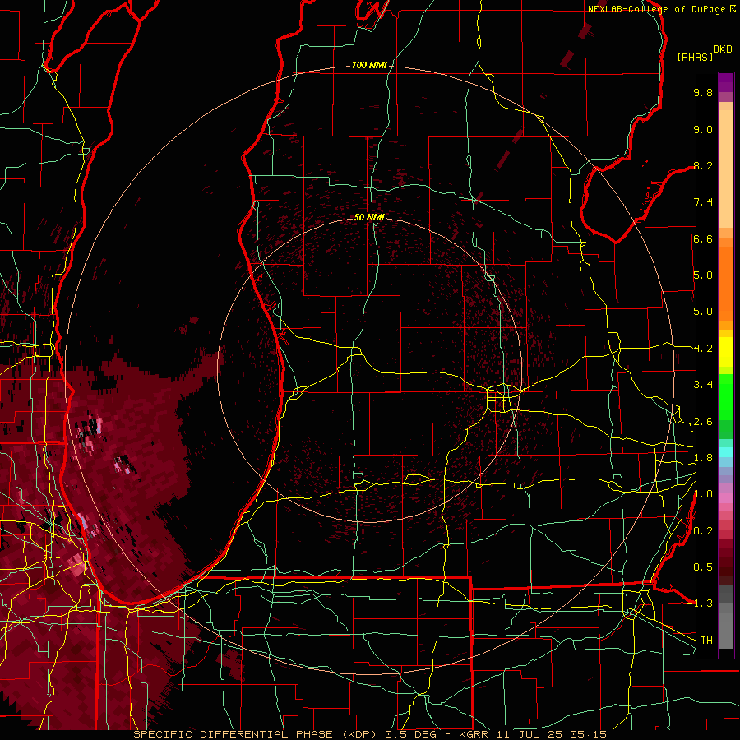Image resolution: width=740 pixels, height=740 pixels.
Task: Click the 5.0 scale value
Action: 703,312
